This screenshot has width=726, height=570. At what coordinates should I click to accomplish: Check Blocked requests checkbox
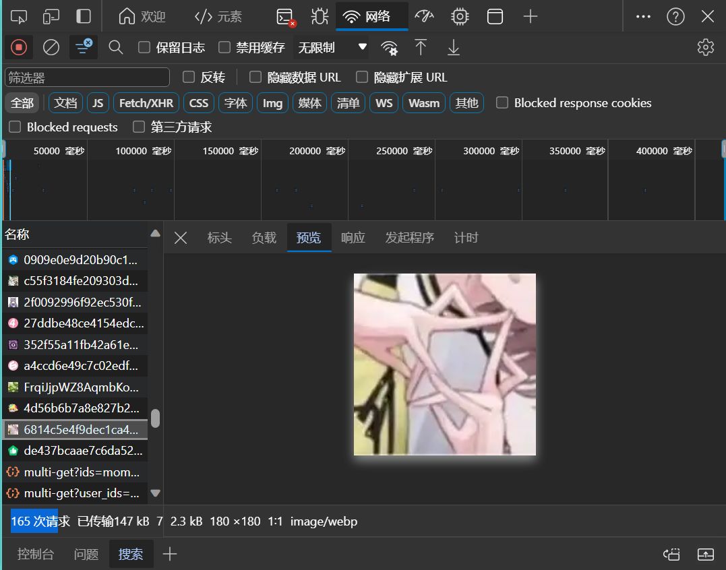tap(15, 127)
